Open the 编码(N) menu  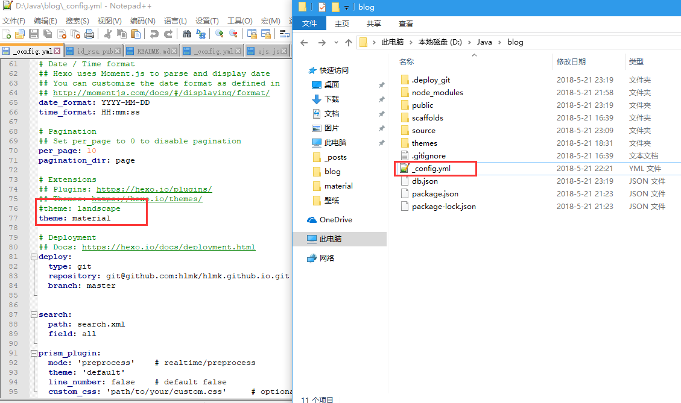click(142, 20)
